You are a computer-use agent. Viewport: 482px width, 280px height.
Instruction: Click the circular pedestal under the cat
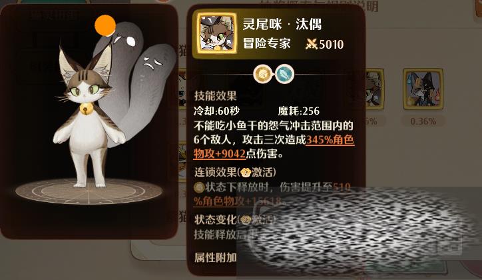[x=89, y=191]
